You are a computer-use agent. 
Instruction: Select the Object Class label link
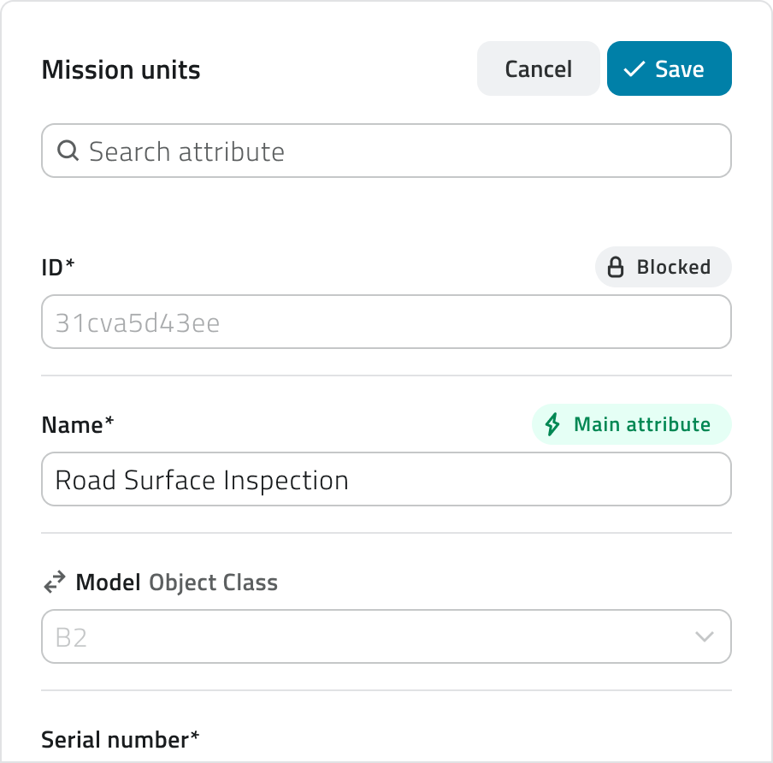tap(213, 582)
